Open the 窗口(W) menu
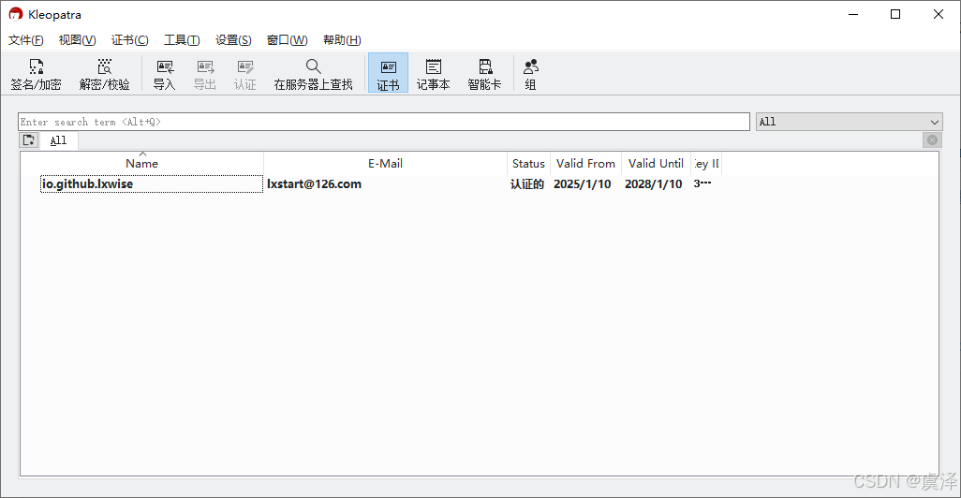The width and height of the screenshot is (961, 498). [x=287, y=40]
